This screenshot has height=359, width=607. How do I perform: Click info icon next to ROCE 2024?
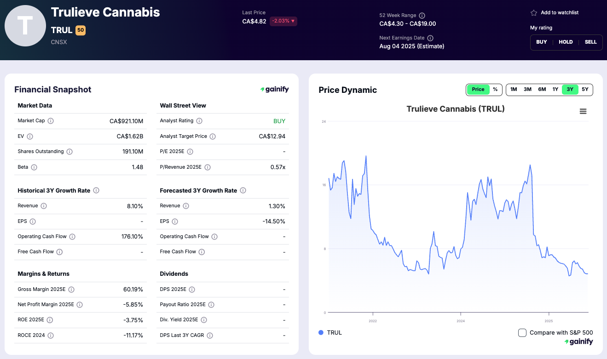(51, 336)
